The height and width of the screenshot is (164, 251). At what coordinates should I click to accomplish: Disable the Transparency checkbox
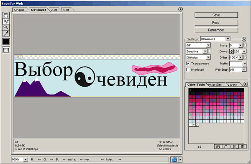[188, 64]
